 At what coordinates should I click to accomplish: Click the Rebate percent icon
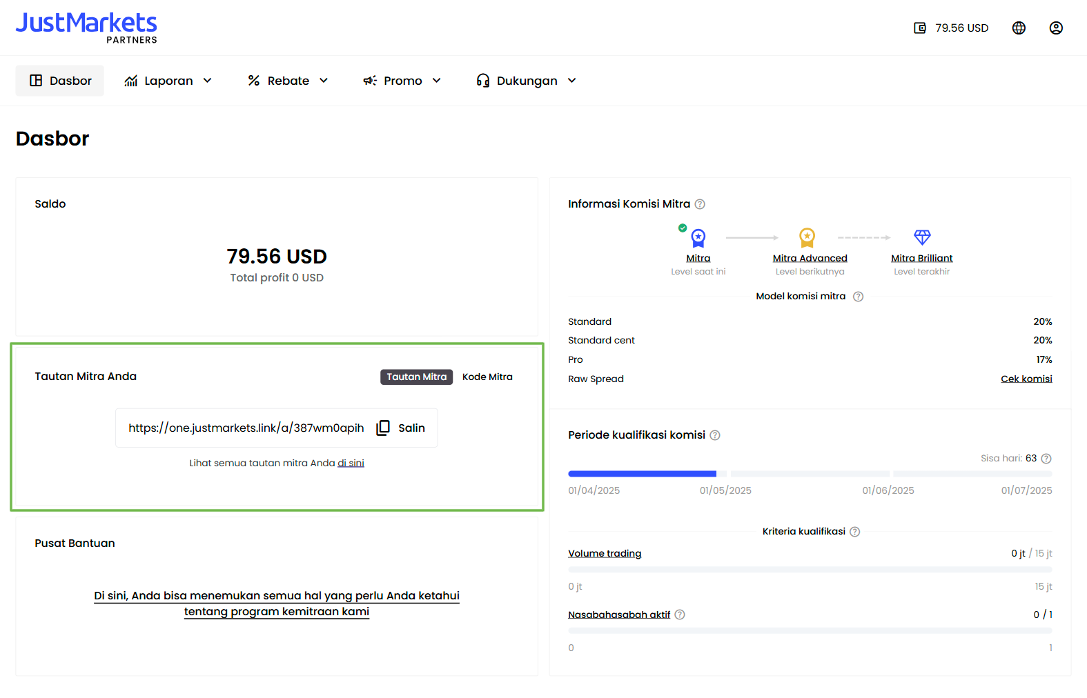click(x=254, y=81)
